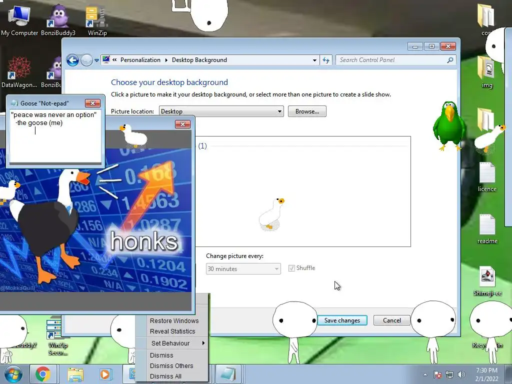Close the Goose "Not-epad" window
Image resolution: width=512 pixels, height=384 pixels.
(92, 103)
